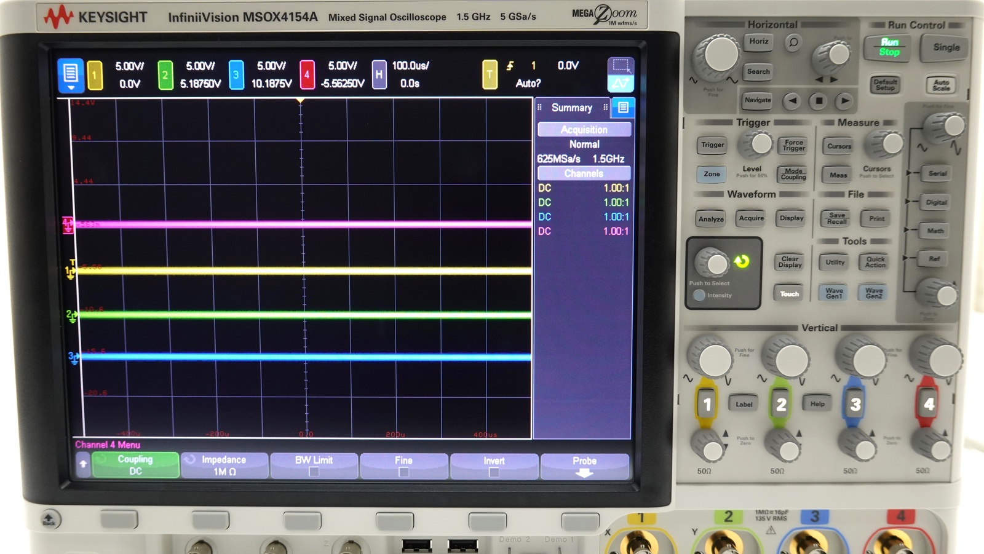Tap the Summary sidebar drag handle
The height and width of the screenshot is (554, 984).
[x=539, y=108]
